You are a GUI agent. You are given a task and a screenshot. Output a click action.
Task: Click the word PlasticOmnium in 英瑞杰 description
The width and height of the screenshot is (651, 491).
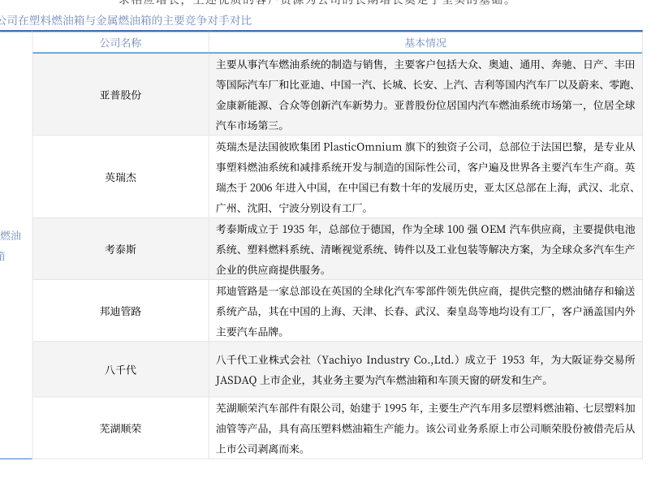pyautogui.click(x=362, y=148)
